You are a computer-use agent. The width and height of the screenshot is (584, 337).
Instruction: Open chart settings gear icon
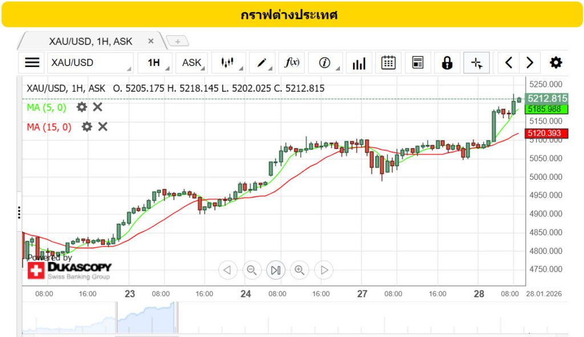(x=555, y=63)
